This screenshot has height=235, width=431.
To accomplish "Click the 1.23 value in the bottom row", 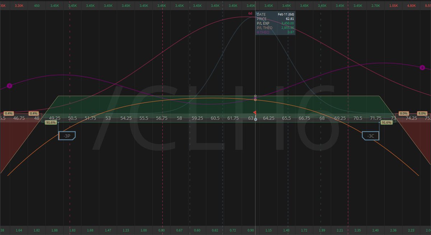I will tap(126, 230).
